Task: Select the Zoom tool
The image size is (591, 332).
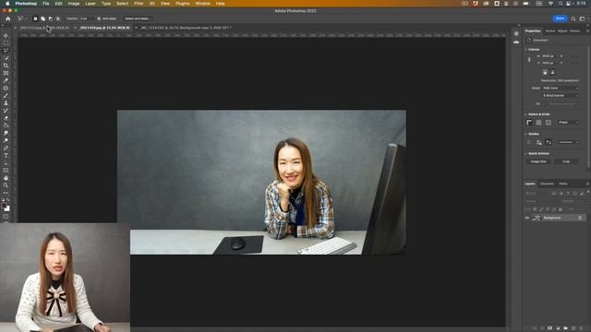Action: 6,185
